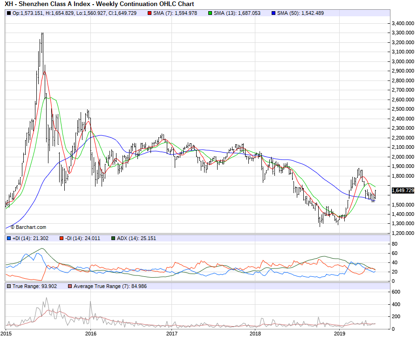Click the 3,400.000 price axis label

pyautogui.click(x=403, y=23)
